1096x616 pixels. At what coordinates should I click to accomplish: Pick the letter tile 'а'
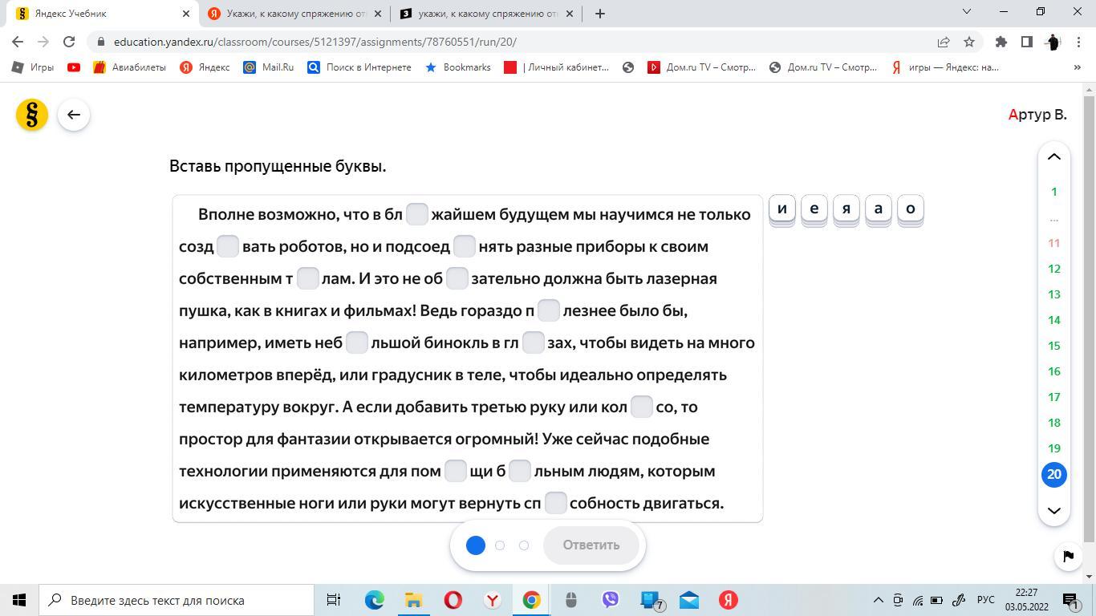[x=879, y=209]
